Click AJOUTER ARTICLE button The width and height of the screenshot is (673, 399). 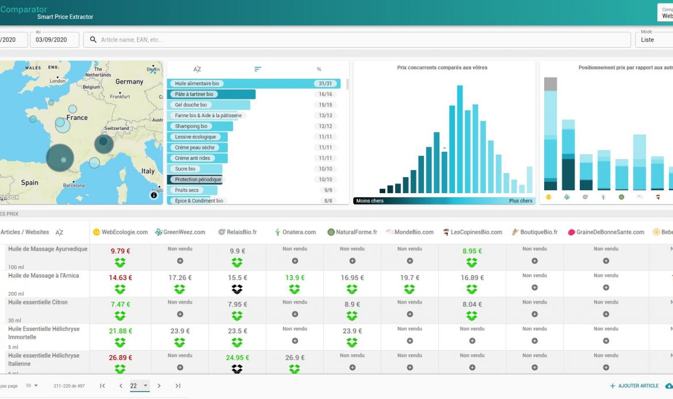tap(634, 386)
